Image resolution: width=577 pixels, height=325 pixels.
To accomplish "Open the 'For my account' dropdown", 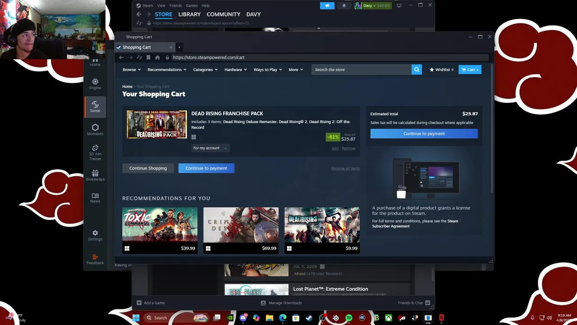I will [210, 148].
